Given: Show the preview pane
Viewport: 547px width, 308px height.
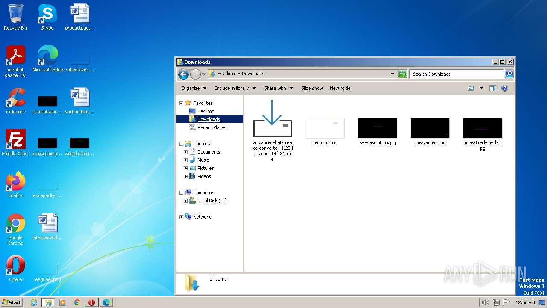Looking at the screenshot, I should point(493,88).
